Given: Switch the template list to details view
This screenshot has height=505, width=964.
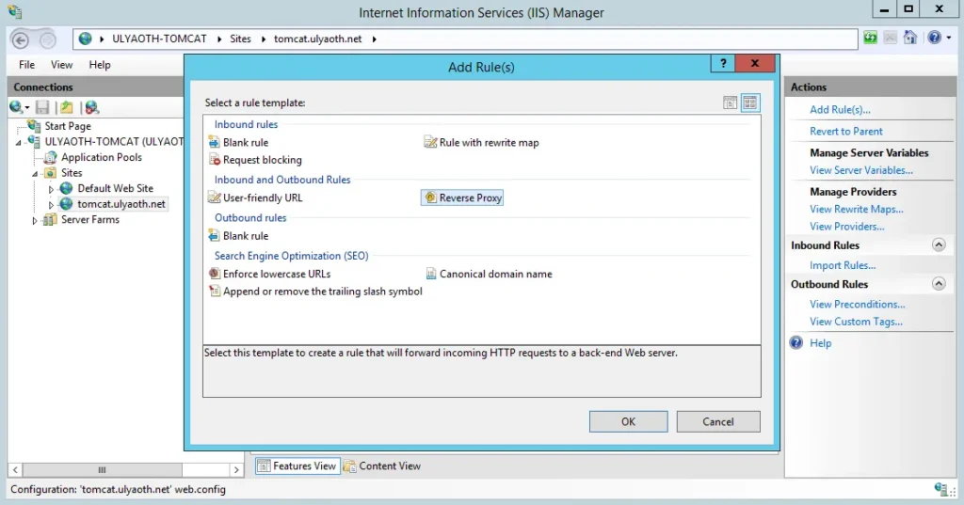Looking at the screenshot, I should click(731, 103).
